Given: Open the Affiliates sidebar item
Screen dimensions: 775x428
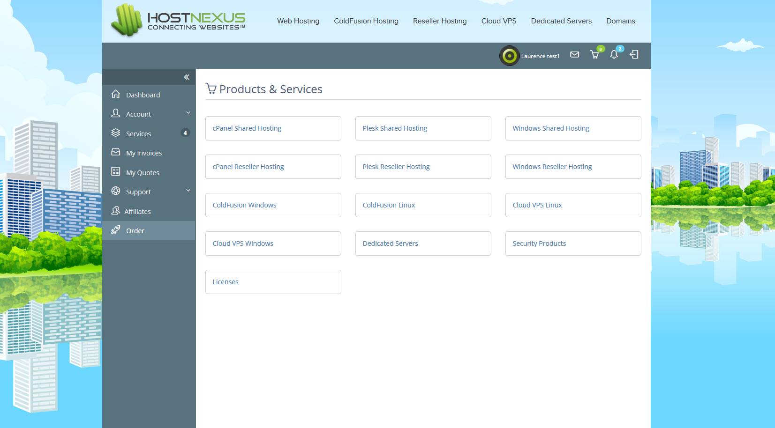Looking at the screenshot, I should (x=137, y=212).
